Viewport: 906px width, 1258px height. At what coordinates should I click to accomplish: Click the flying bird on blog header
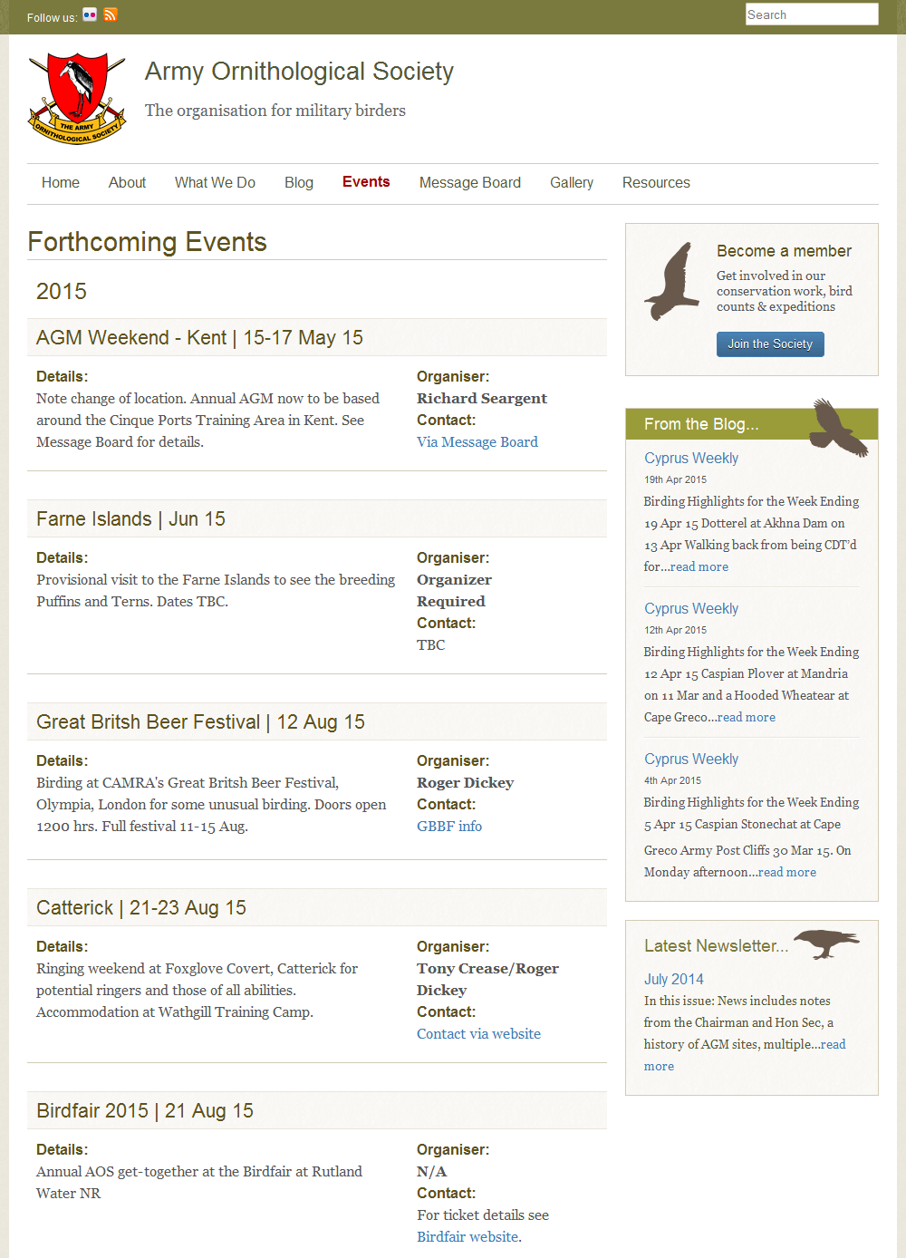pos(839,427)
